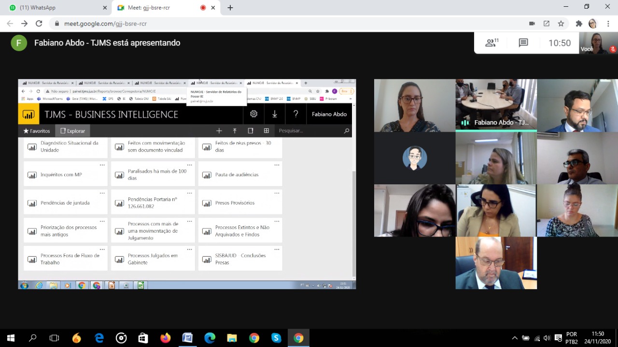The image size is (618, 347).
Task: Click the Chrome profile avatar
Action: click(592, 24)
